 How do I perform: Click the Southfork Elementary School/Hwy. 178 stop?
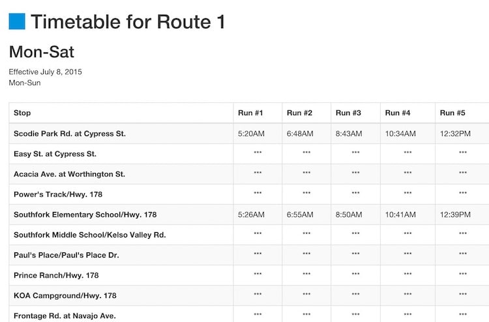click(x=85, y=215)
